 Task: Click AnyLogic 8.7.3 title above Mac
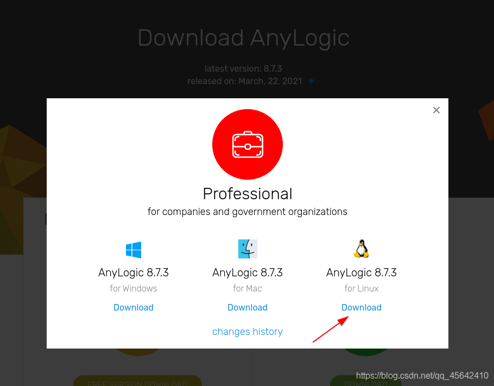click(248, 273)
